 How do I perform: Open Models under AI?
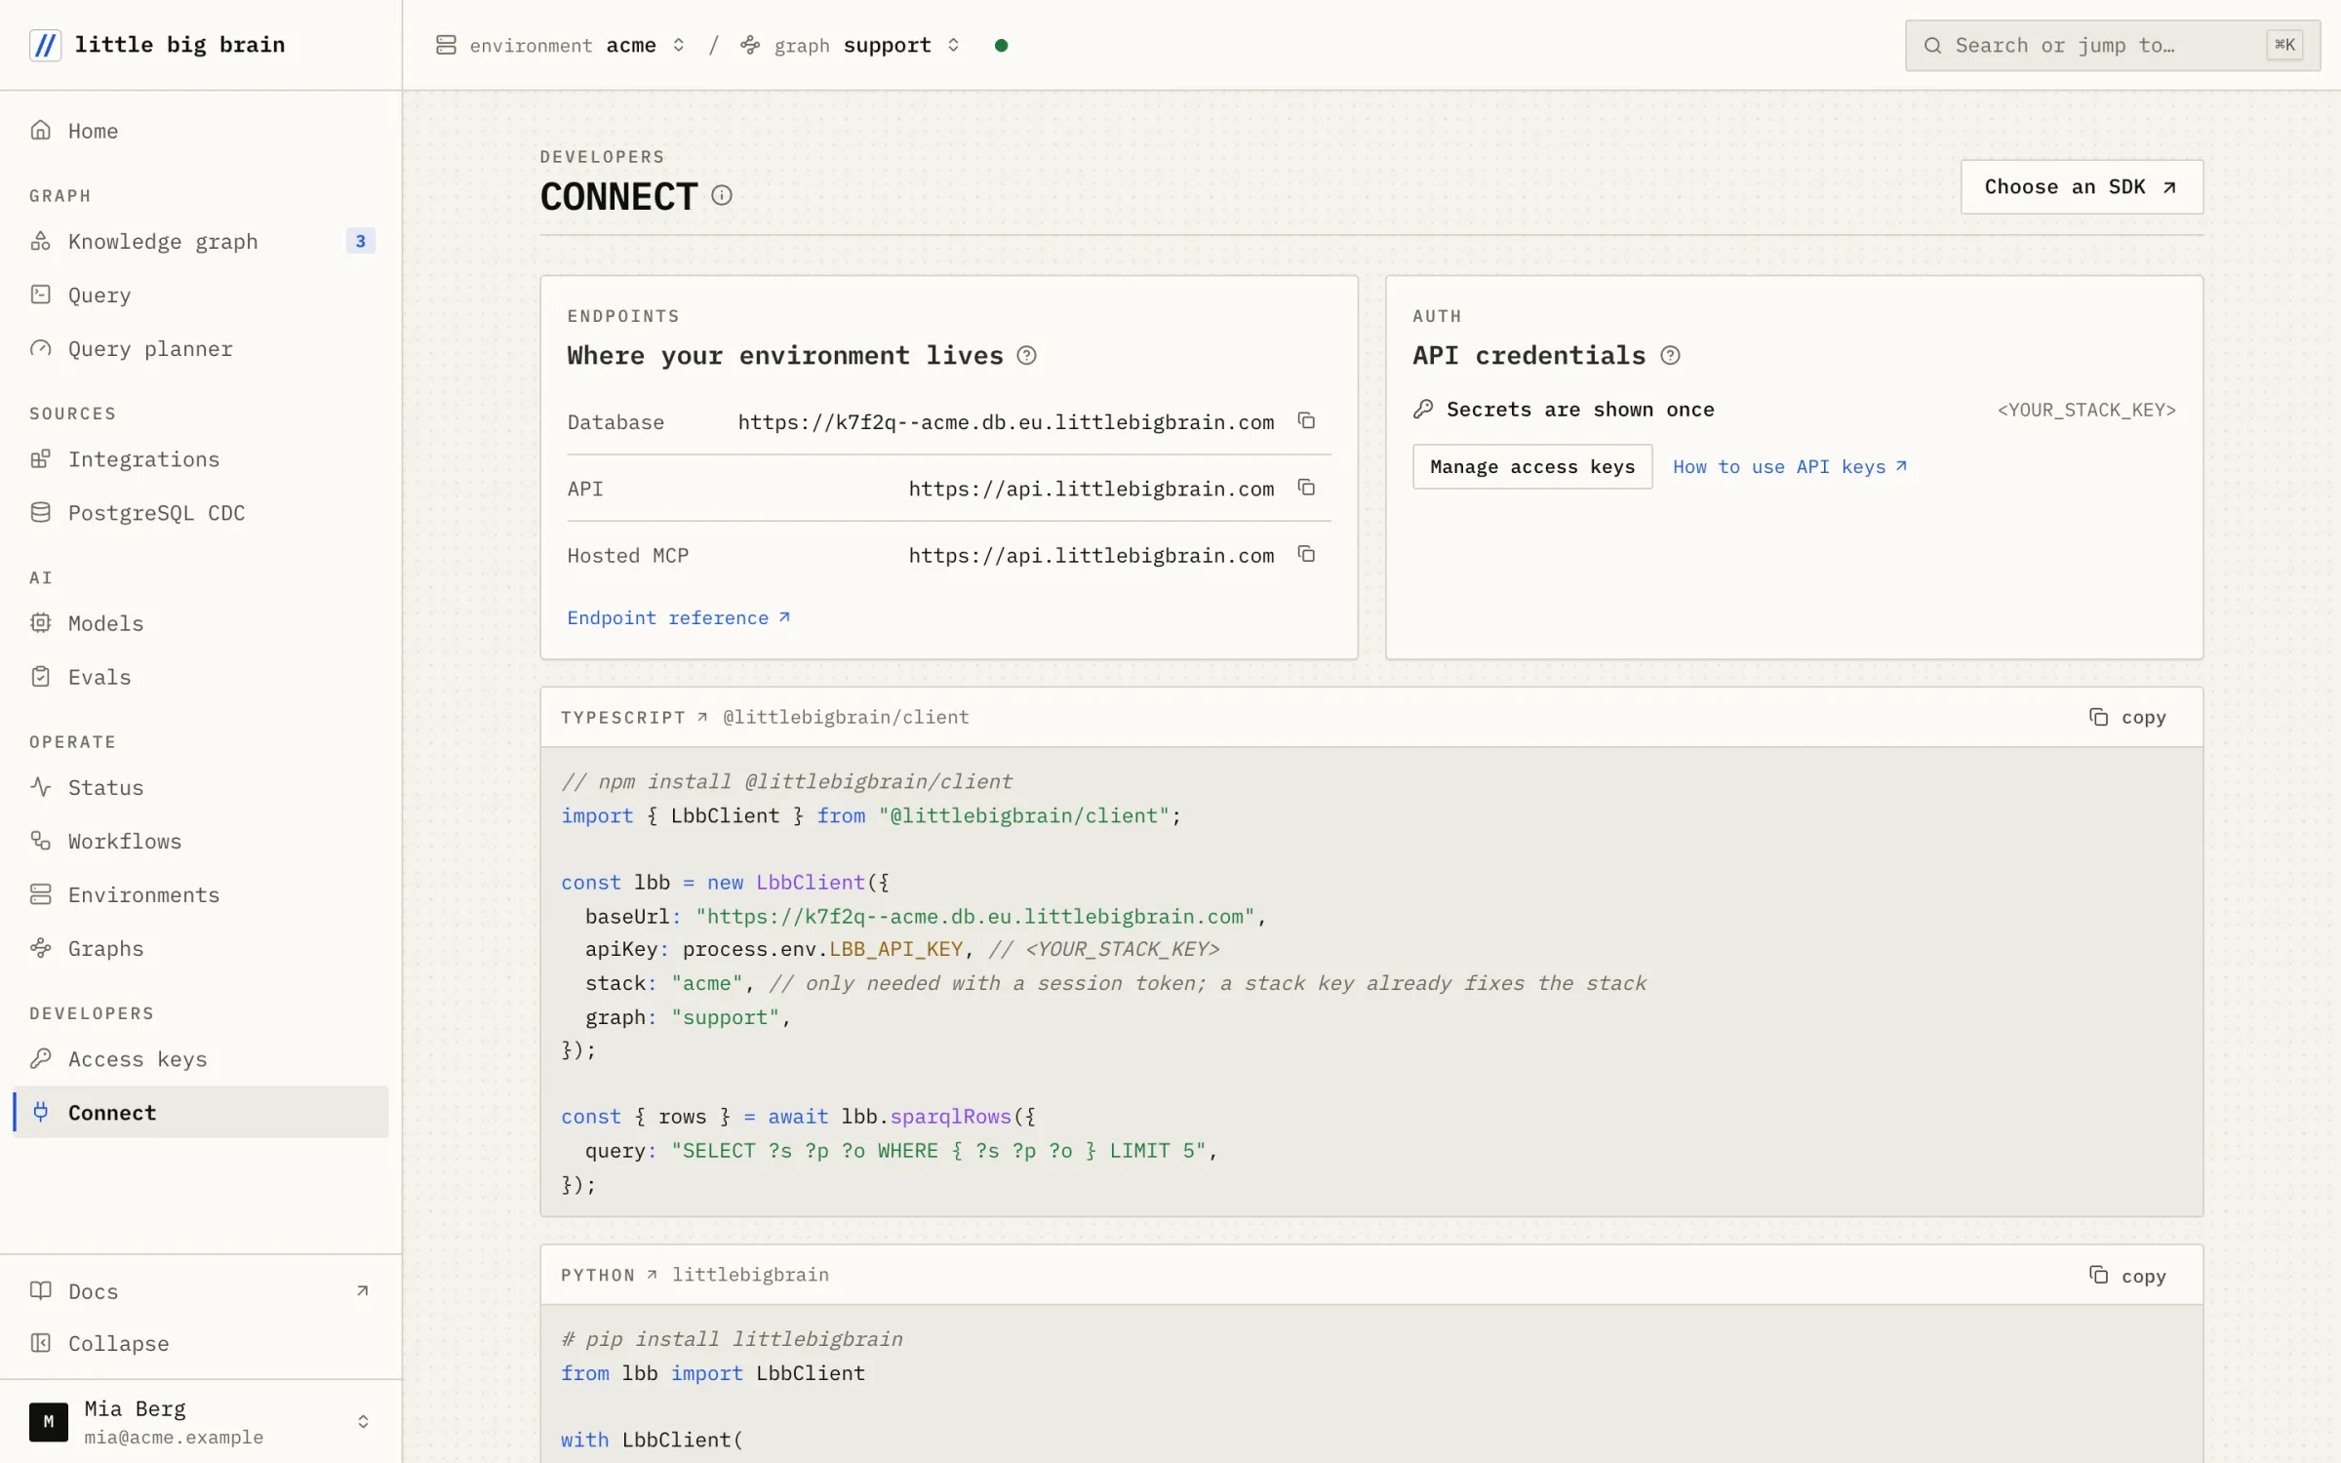pos(200,623)
